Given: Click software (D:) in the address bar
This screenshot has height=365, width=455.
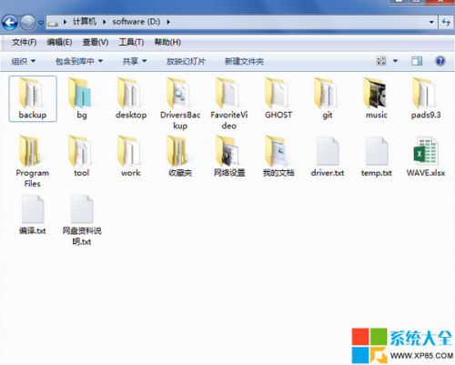Looking at the screenshot, I should pos(136,22).
